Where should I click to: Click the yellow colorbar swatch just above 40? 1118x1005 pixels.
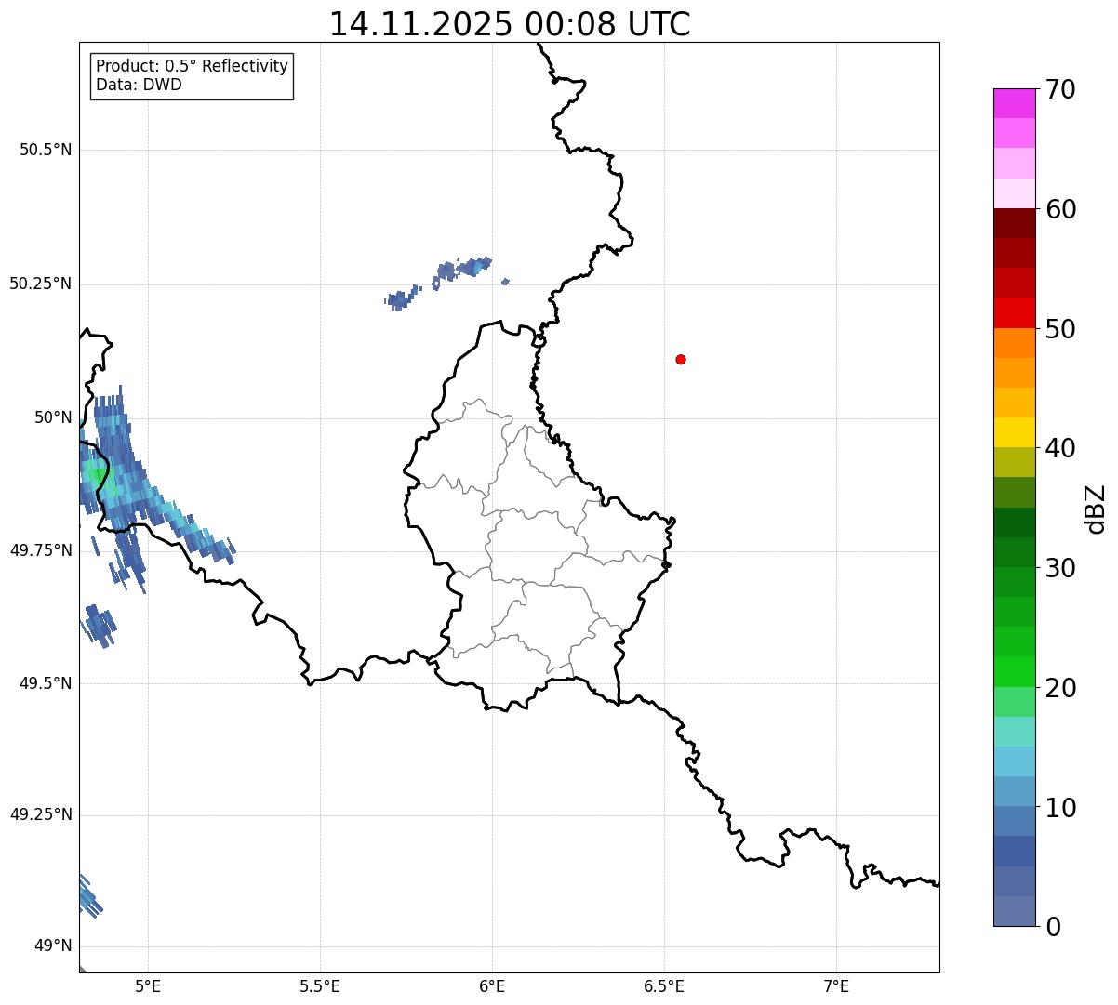(x=1014, y=432)
